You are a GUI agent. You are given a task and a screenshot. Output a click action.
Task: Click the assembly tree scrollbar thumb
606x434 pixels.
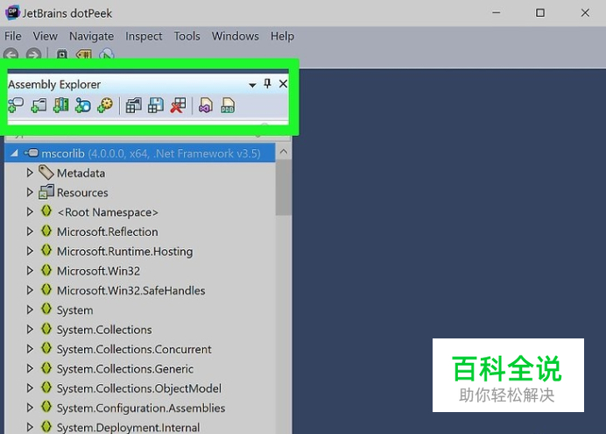(284, 188)
